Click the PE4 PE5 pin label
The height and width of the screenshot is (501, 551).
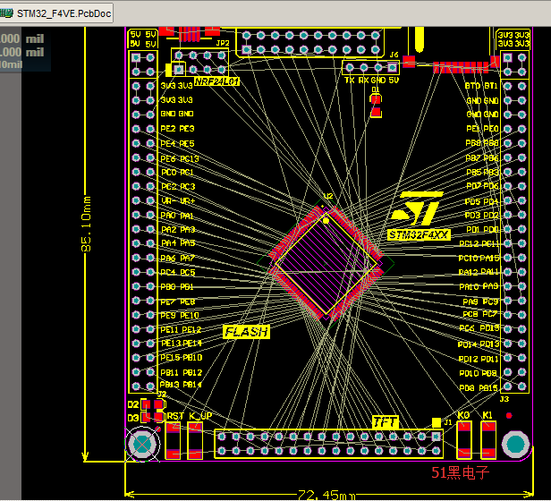point(177,144)
